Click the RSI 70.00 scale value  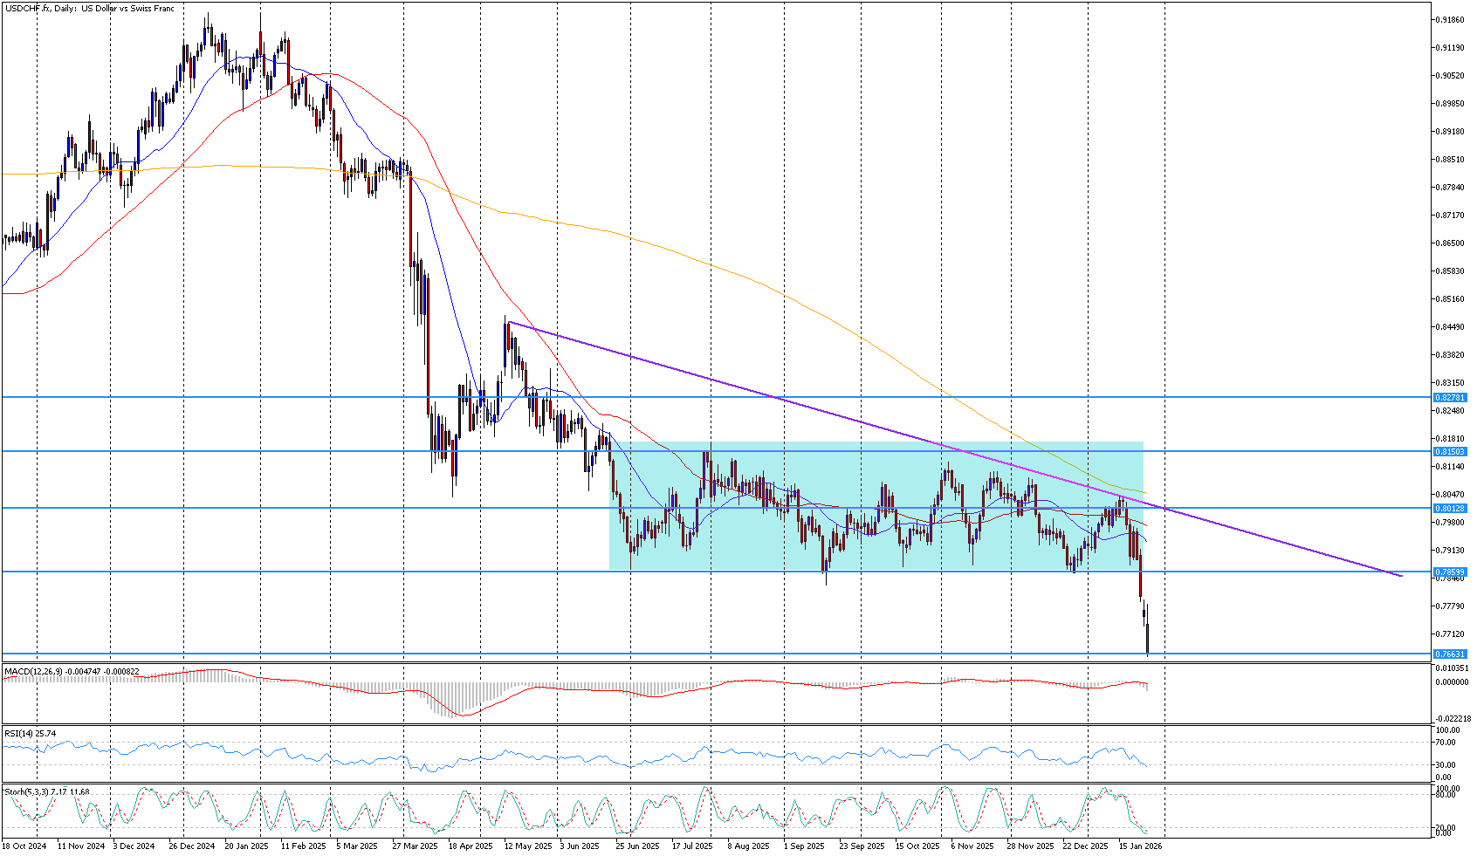point(1446,743)
